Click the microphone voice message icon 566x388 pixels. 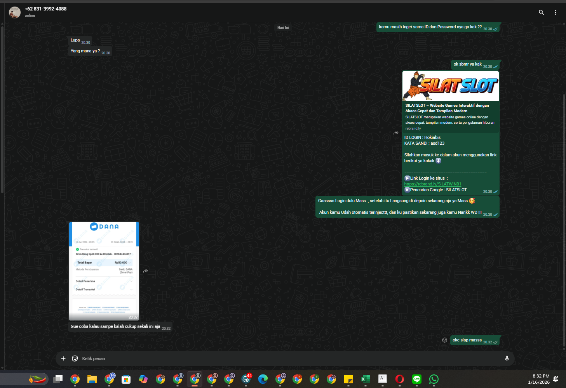[x=507, y=359]
